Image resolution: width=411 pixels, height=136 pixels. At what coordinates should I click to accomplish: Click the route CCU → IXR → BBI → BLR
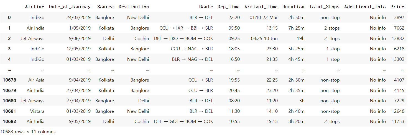tap(186, 28)
